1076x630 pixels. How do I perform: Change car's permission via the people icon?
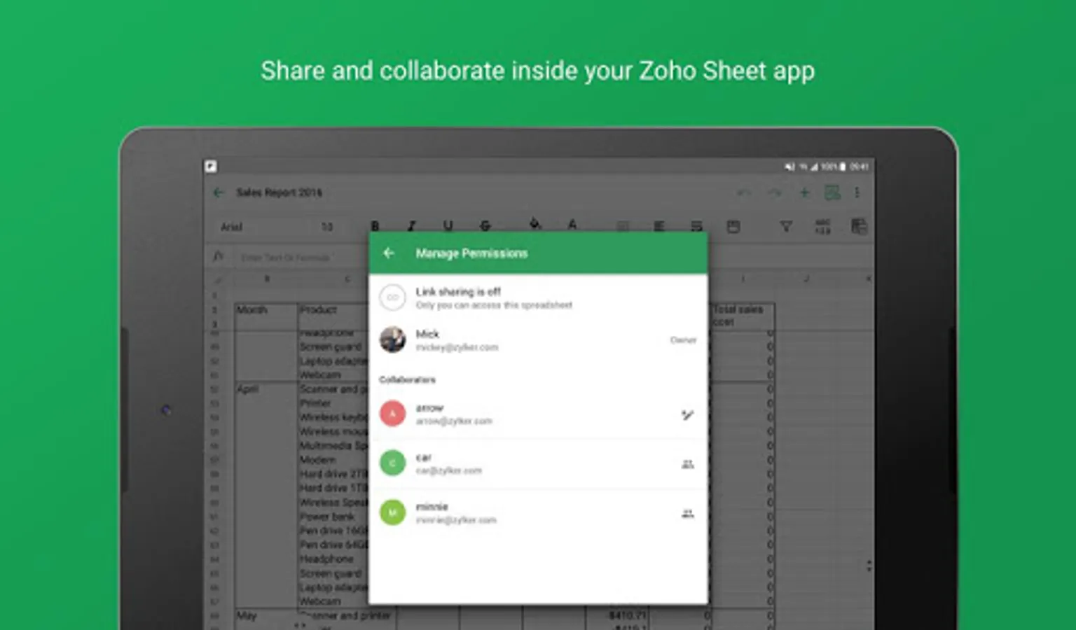click(687, 464)
